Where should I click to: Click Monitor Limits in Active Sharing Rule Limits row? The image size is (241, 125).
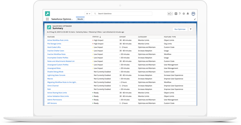tap(143, 93)
